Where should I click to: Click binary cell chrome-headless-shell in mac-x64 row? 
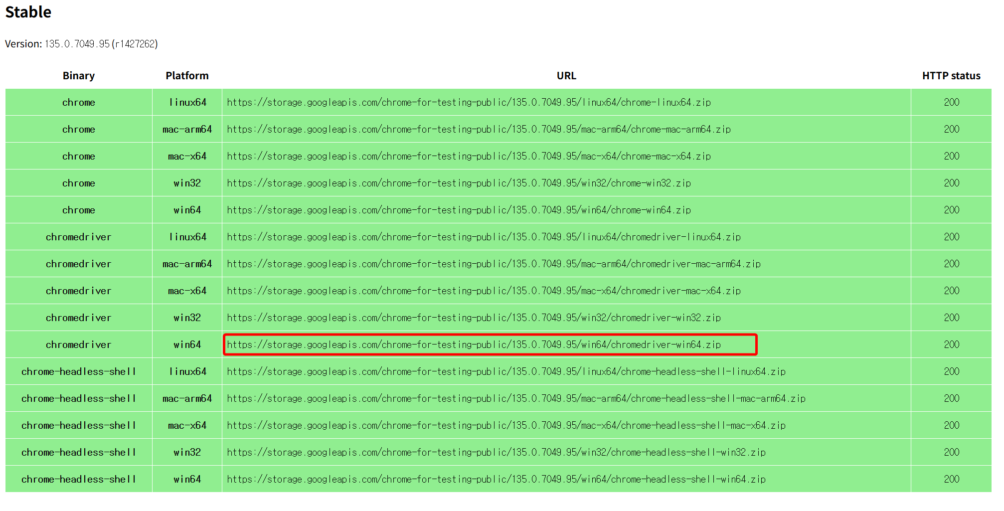point(79,425)
